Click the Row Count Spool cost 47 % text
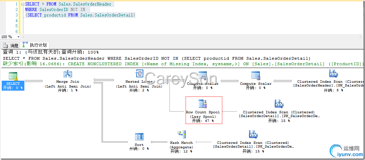365x160 pixels. [203, 121]
